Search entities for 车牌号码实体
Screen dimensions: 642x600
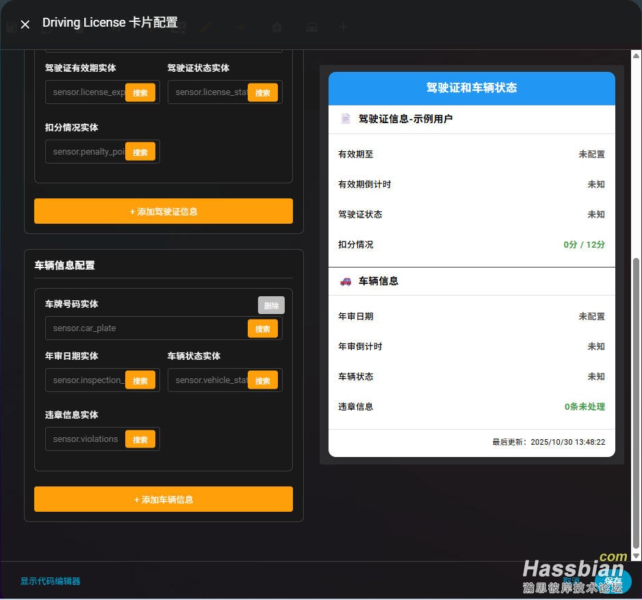coord(262,328)
